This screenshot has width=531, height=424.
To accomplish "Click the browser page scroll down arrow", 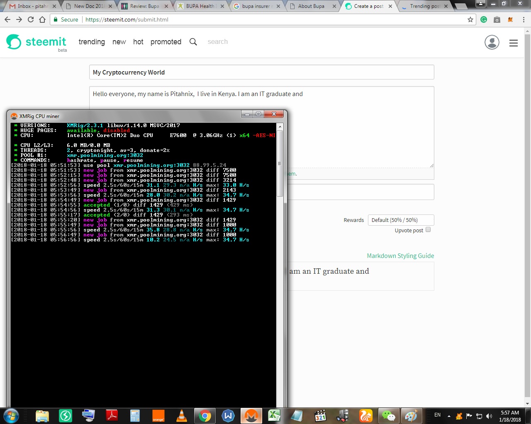I will coord(527,404).
